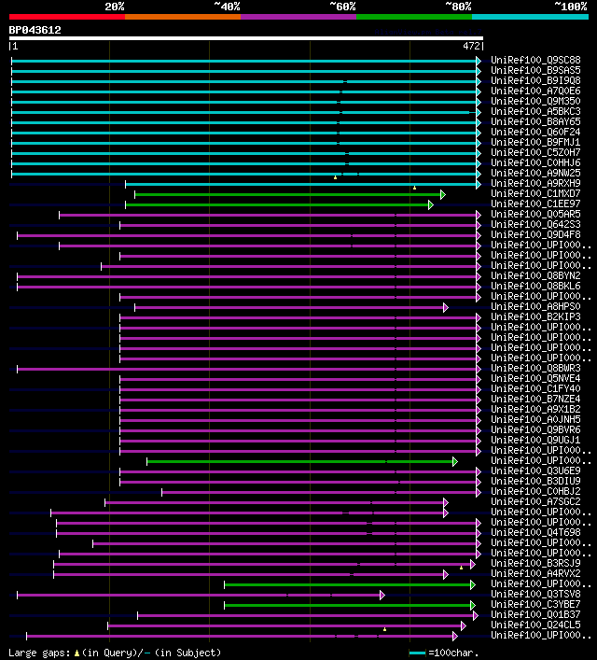Select label UniRef100_C3YBE7
Screen dimensions: 597x660
pyautogui.click(x=535, y=604)
